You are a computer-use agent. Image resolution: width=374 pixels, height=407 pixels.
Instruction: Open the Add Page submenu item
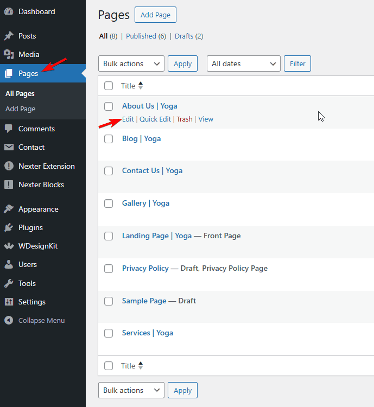click(x=21, y=109)
